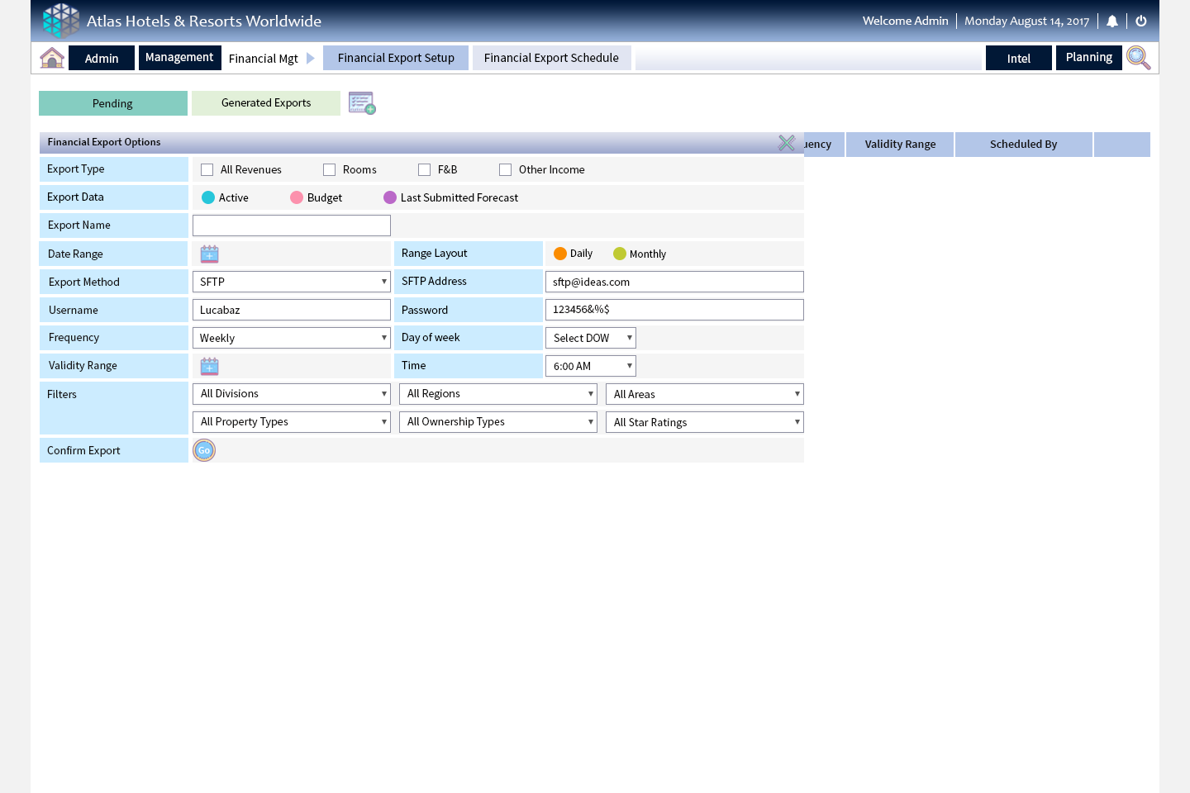Click the home icon in navigation bar
Viewport: 1190px width, 793px height.
pos(52,58)
